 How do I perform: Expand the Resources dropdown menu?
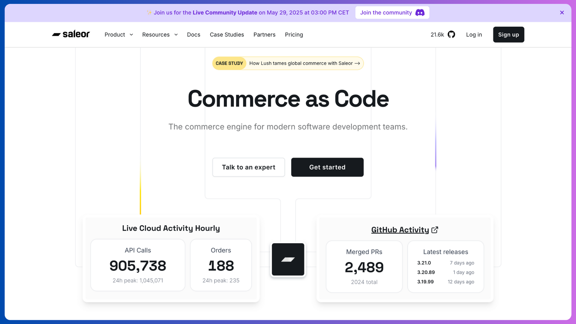(x=160, y=34)
